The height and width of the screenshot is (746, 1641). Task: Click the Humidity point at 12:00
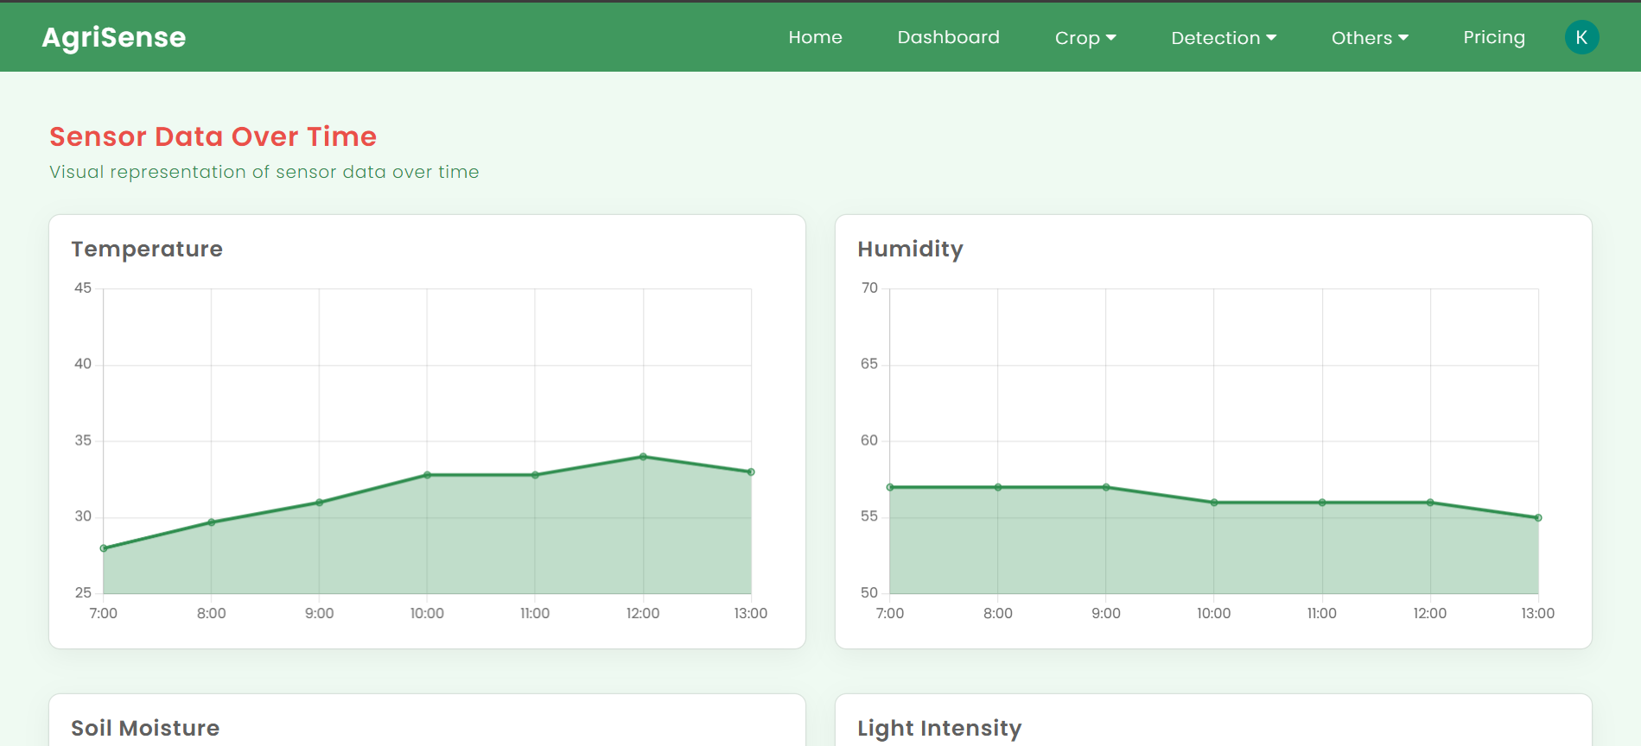coord(1430,503)
